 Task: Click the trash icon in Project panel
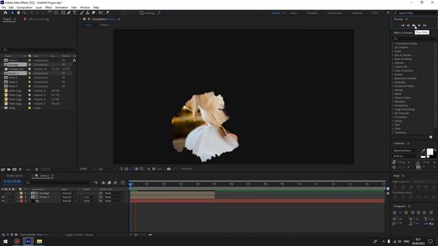point(36,169)
